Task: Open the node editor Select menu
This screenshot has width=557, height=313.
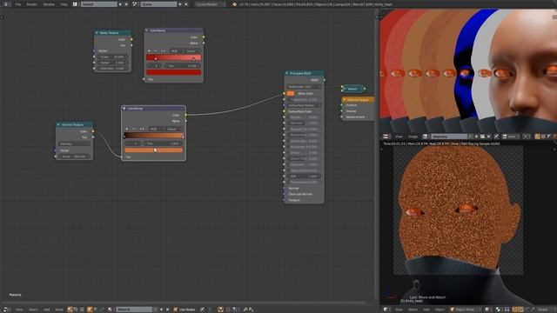Action: pyautogui.click(x=33, y=310)
